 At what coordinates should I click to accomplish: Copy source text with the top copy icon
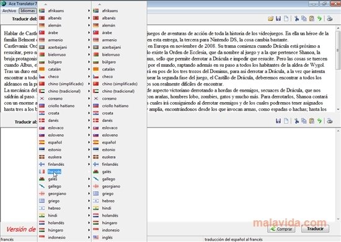[304, 19]
